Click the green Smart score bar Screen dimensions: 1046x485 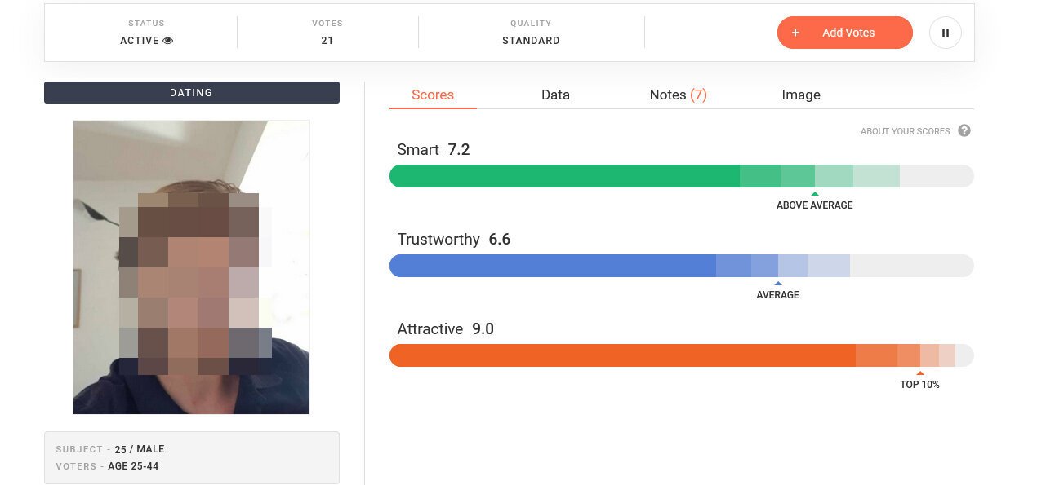click(x=563, y=176)
